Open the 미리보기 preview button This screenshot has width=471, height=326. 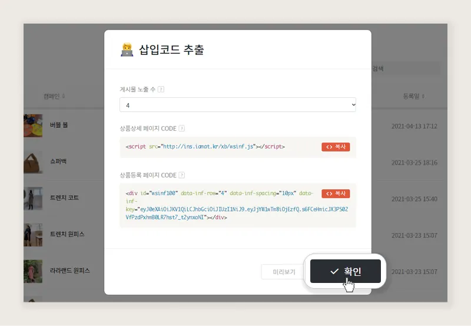pos(284,272)
